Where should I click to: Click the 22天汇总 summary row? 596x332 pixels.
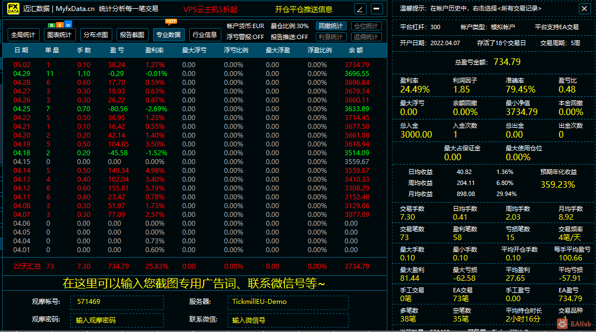pyautogui.click(x=195, y=266)
